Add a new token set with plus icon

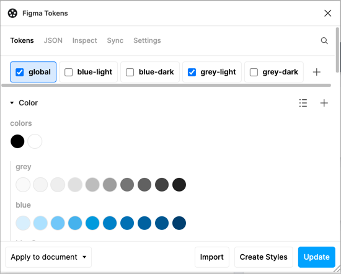click(317, 72)
